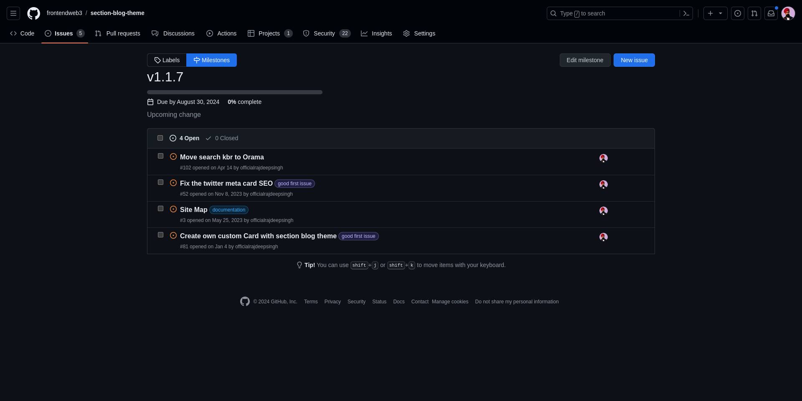Check the Fix the twitter meta card SEO issue
Screen dimensions: 802x401
coord(160,182)
